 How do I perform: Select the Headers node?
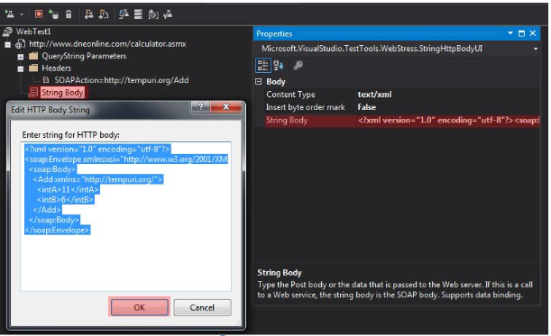tap(56, 68)
